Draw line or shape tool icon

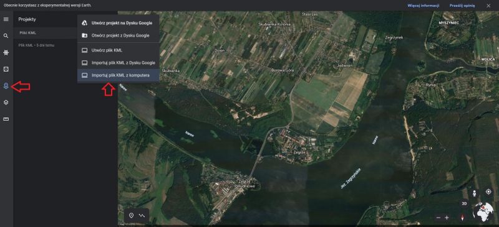click(142, 216)
